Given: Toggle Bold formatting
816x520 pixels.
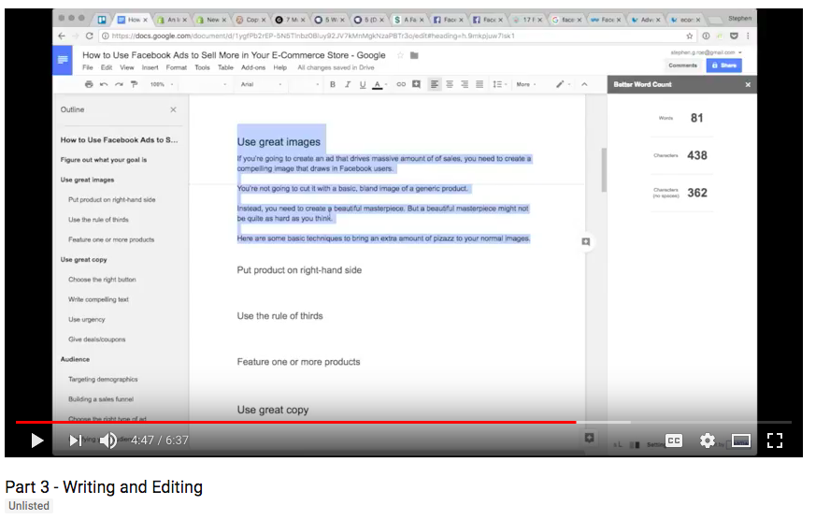Looking at the screenshot, I should (333, 84).
